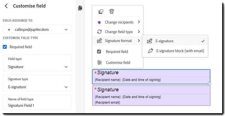Open the Signature type E-signature dropdown

pyautogui.click(x=37, y=83)
